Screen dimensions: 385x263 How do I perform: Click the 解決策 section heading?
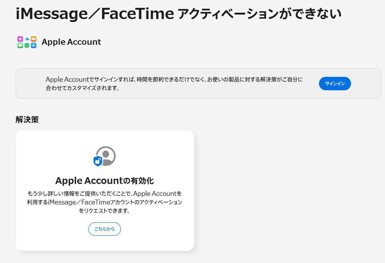click(27, 120)
